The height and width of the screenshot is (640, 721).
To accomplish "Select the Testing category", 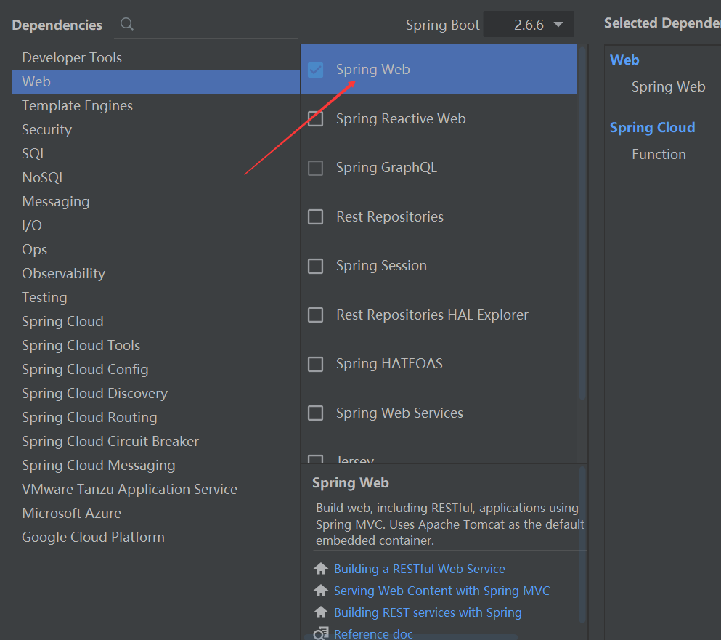I will pos(156,297).
